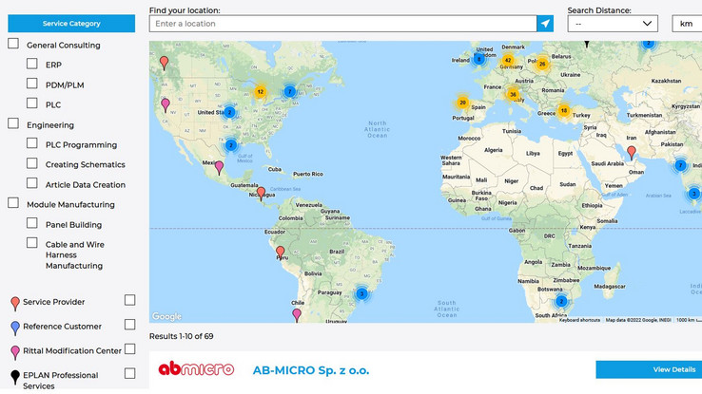Click the yellow cluster marker over Spain

(462, 103)
